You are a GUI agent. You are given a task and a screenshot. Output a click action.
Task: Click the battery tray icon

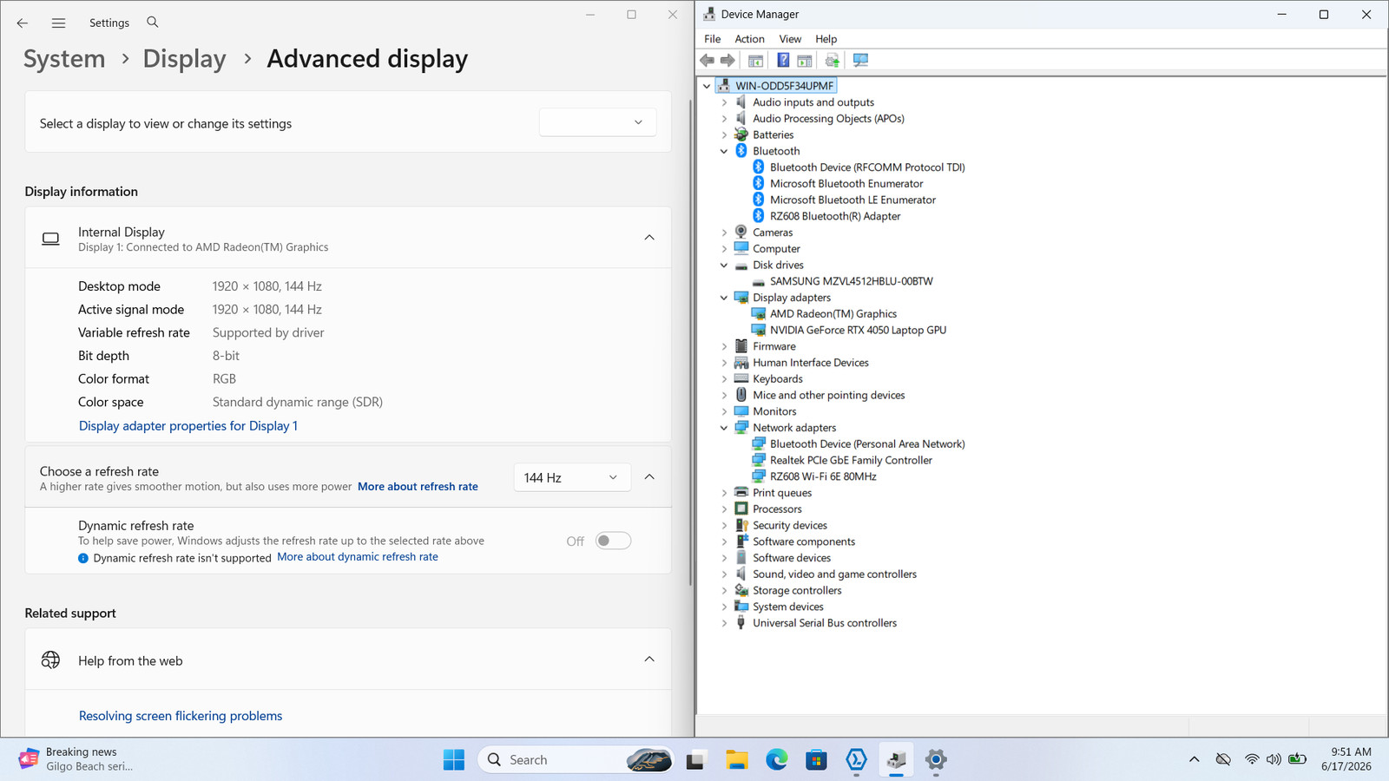coord(1298,759)
